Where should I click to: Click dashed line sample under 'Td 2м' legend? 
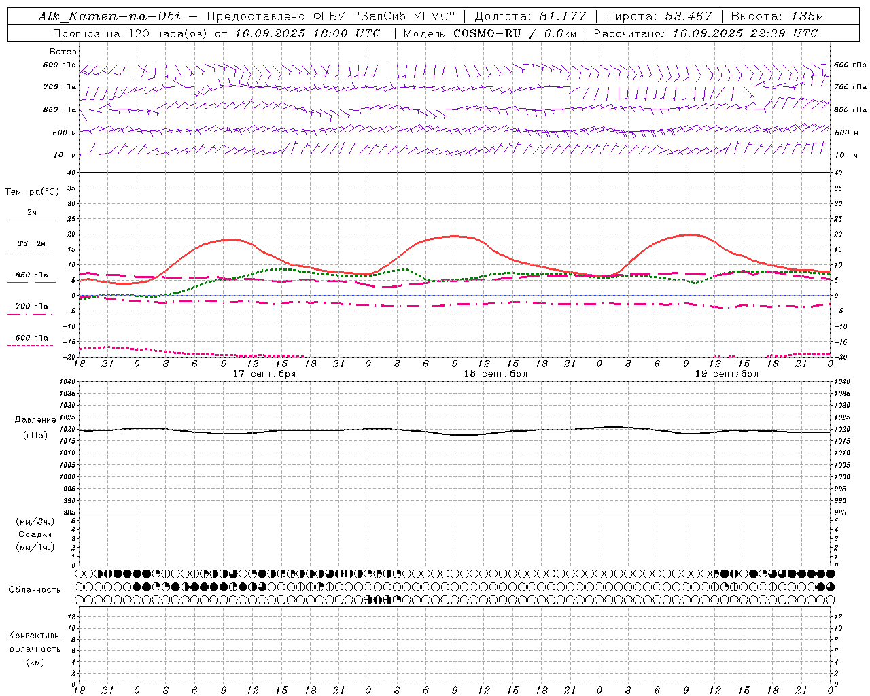coord(31,251)
